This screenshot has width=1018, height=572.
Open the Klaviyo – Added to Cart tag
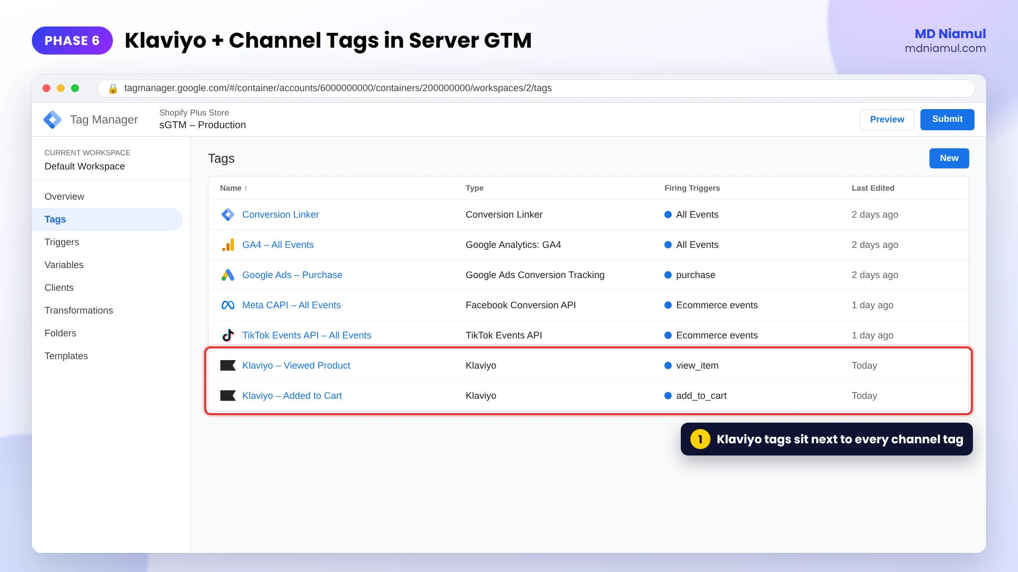click(292, 396)
